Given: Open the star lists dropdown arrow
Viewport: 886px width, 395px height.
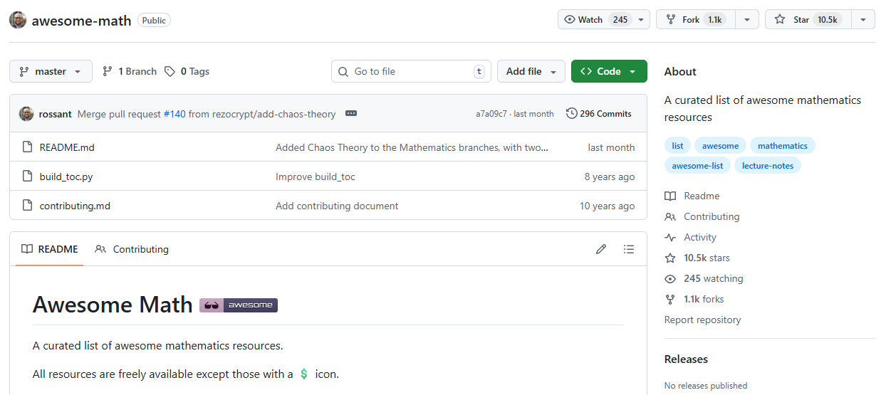Looking at the screenshot, I should [x=863, y=20].
